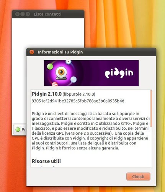This screenshot has width=165, height=192.
Task: Click the white pidgin logo text
Action: (x=119, y=73)
